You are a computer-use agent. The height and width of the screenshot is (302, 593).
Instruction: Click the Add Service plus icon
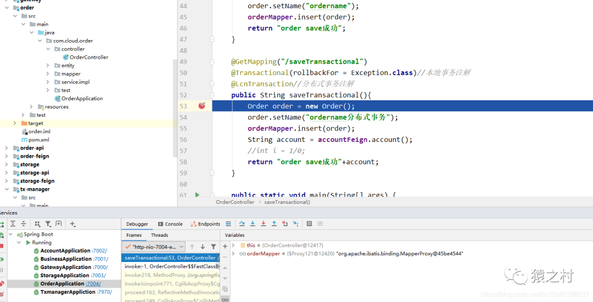pos(72,224)
